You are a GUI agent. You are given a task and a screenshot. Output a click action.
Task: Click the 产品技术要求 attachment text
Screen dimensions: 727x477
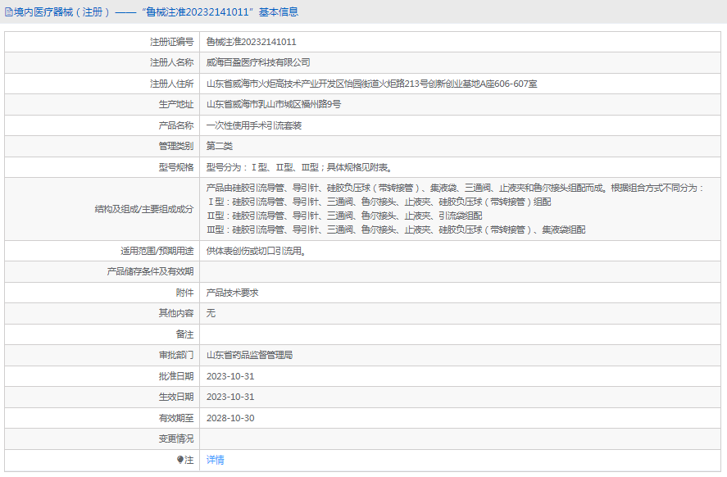[232, 293]
